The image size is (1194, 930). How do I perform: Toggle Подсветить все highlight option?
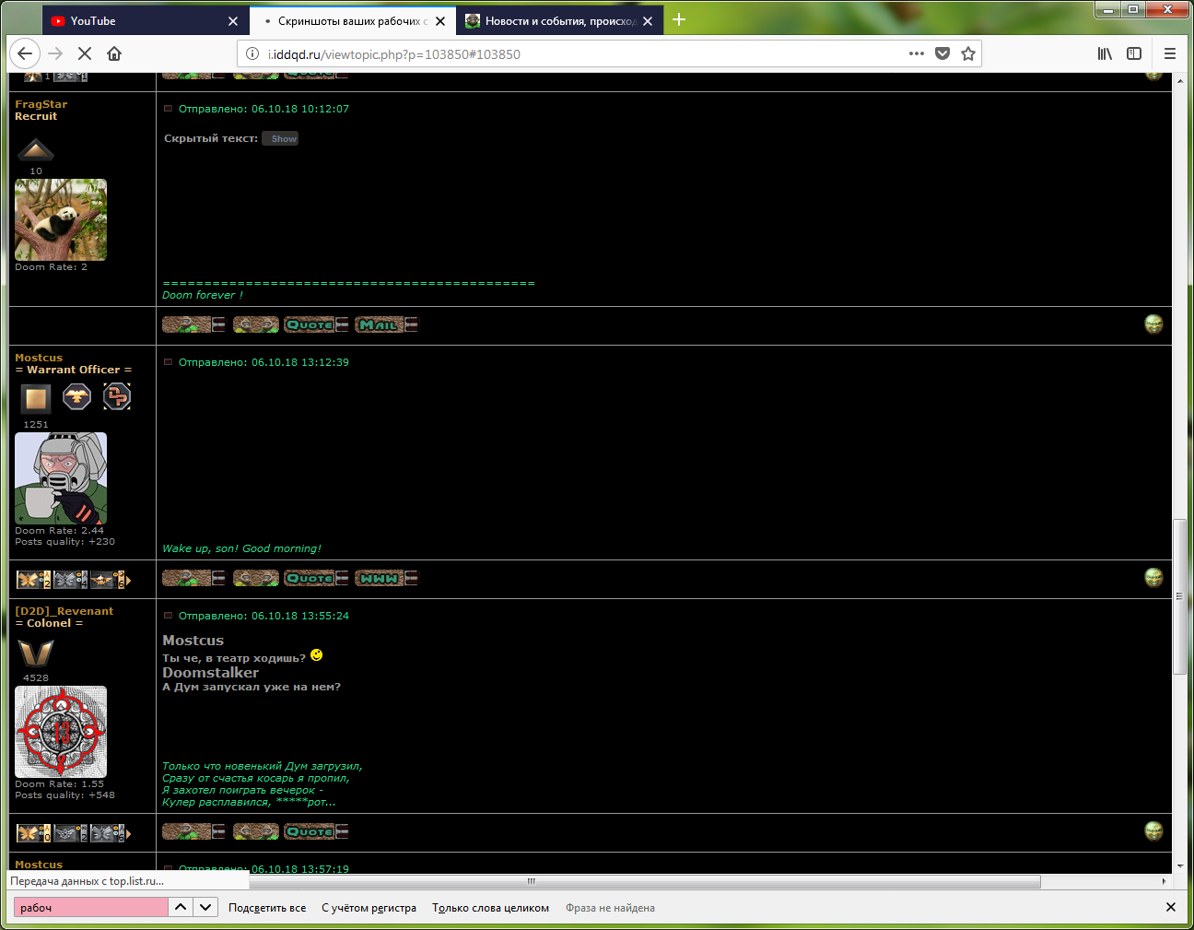(x=267, y=908)
